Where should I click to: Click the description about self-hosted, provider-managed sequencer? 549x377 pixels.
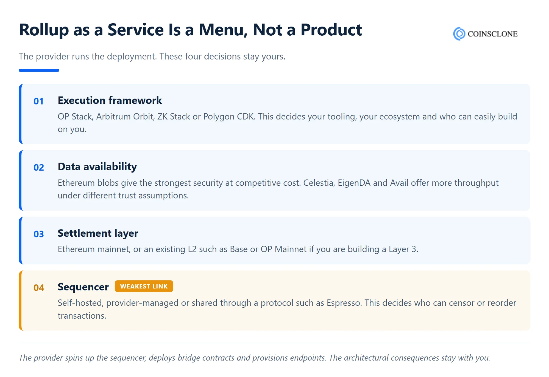[x=287, y=309]
